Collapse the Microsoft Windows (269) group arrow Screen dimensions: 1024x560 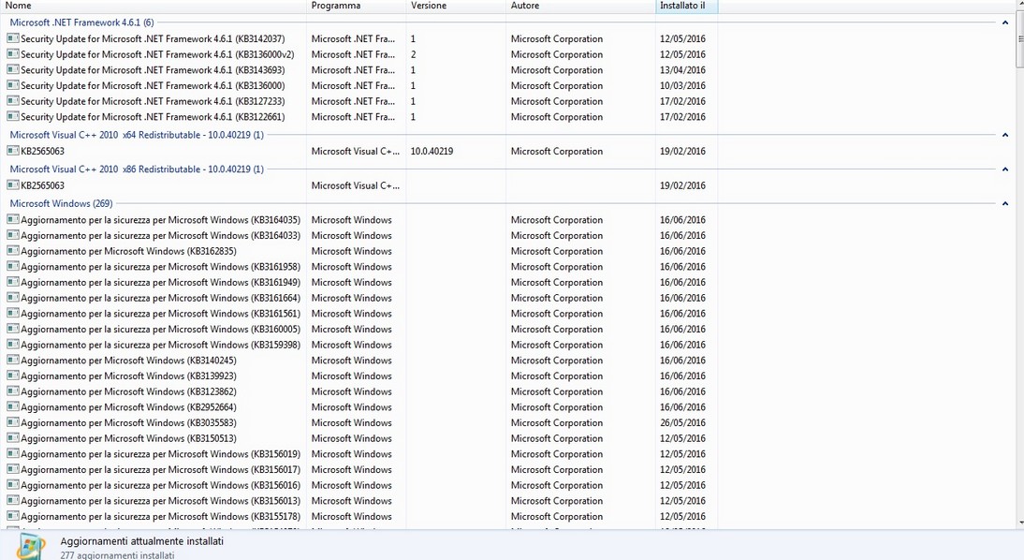tap(1005, 204)
